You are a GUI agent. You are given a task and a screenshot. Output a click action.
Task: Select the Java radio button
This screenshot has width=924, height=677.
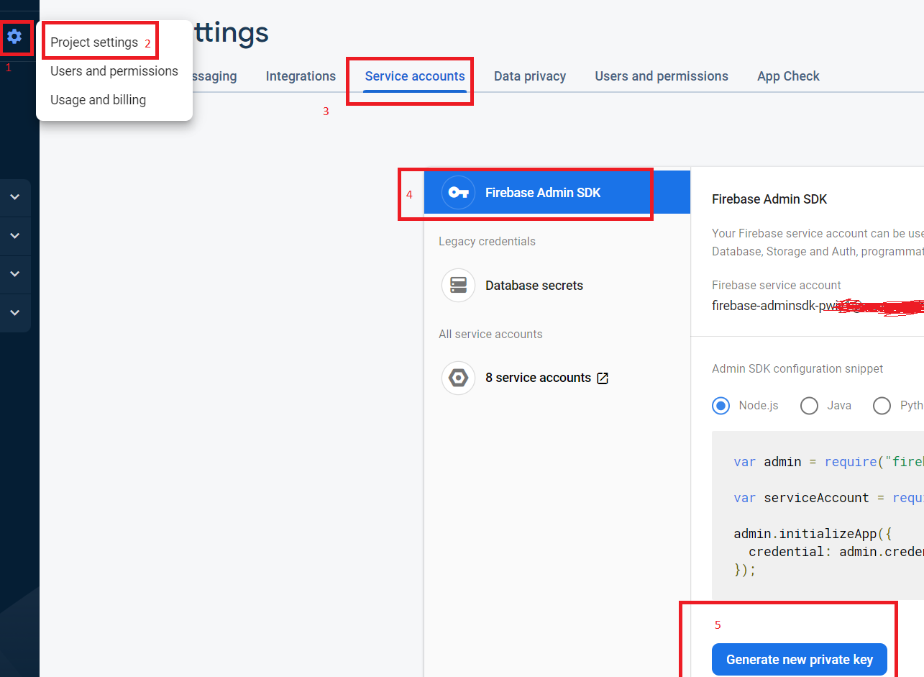coord(809,405)
